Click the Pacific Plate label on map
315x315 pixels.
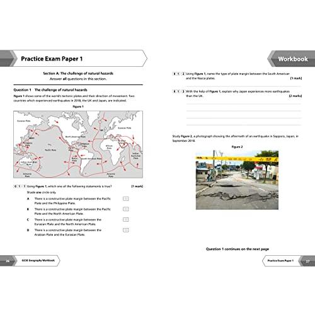(x=50, y=150)
